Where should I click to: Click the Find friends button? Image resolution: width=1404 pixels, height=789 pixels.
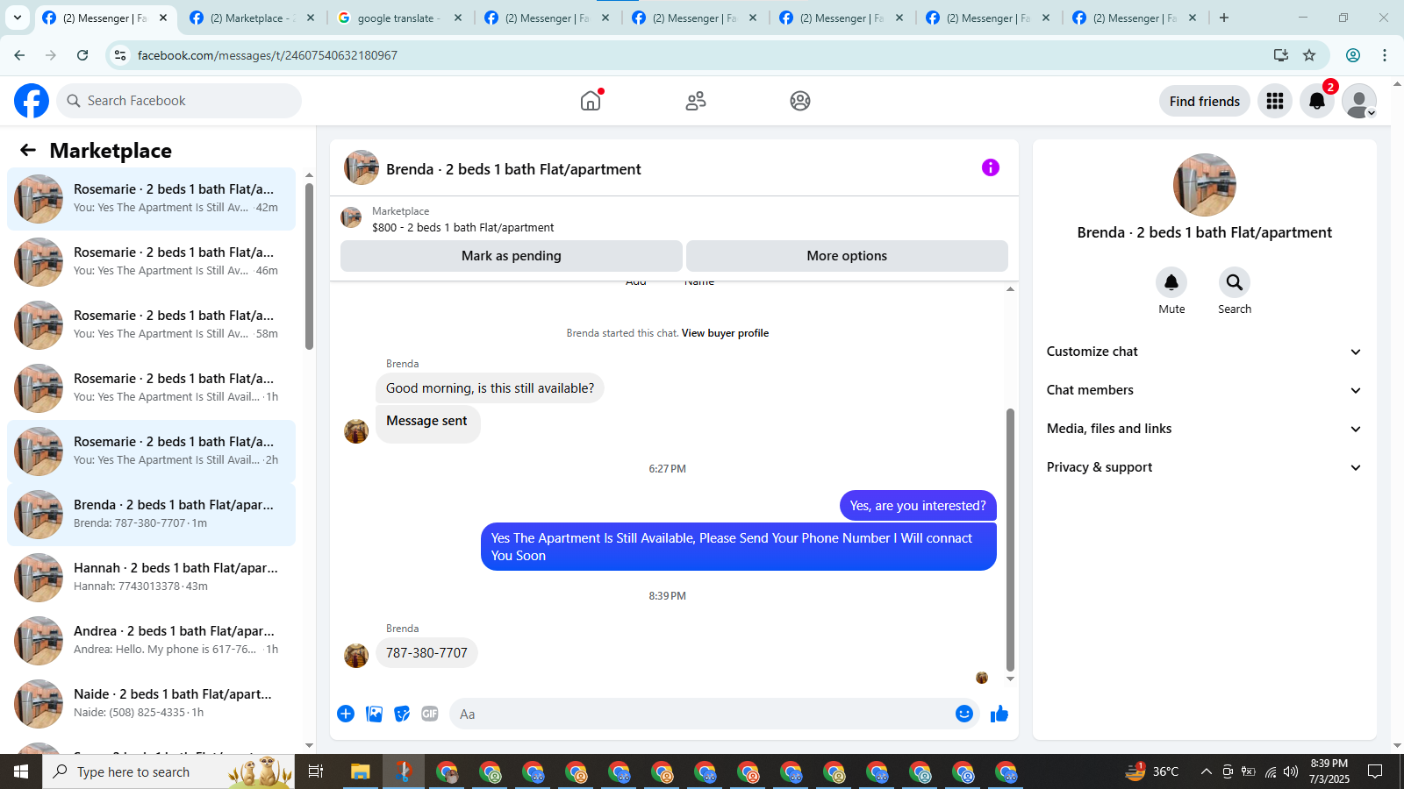click(1204, 102)
